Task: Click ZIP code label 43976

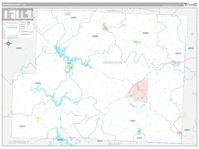Action: [x=178, y=53]
